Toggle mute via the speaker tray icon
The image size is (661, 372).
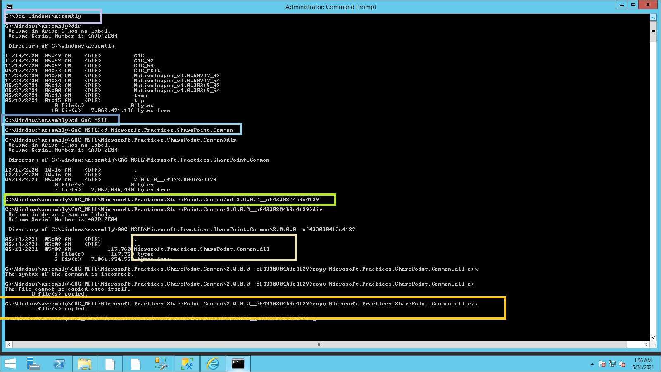[622, 364]
